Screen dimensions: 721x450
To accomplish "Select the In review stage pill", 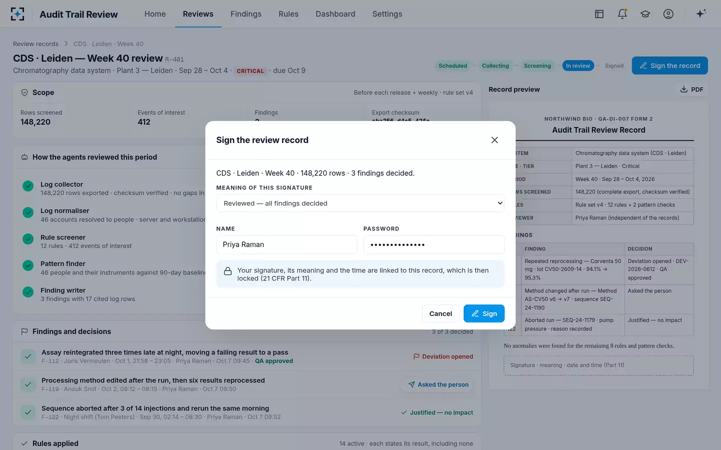I will click(x=578, y=65).
